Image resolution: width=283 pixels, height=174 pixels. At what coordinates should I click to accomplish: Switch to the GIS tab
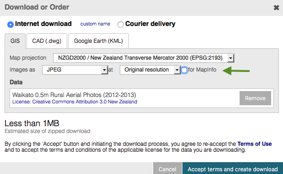click(x=15, y=41)
